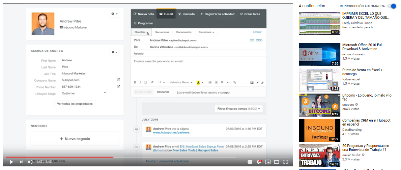Click the bulleted list icon
This screenshot has width=401, height=170.
210,82
